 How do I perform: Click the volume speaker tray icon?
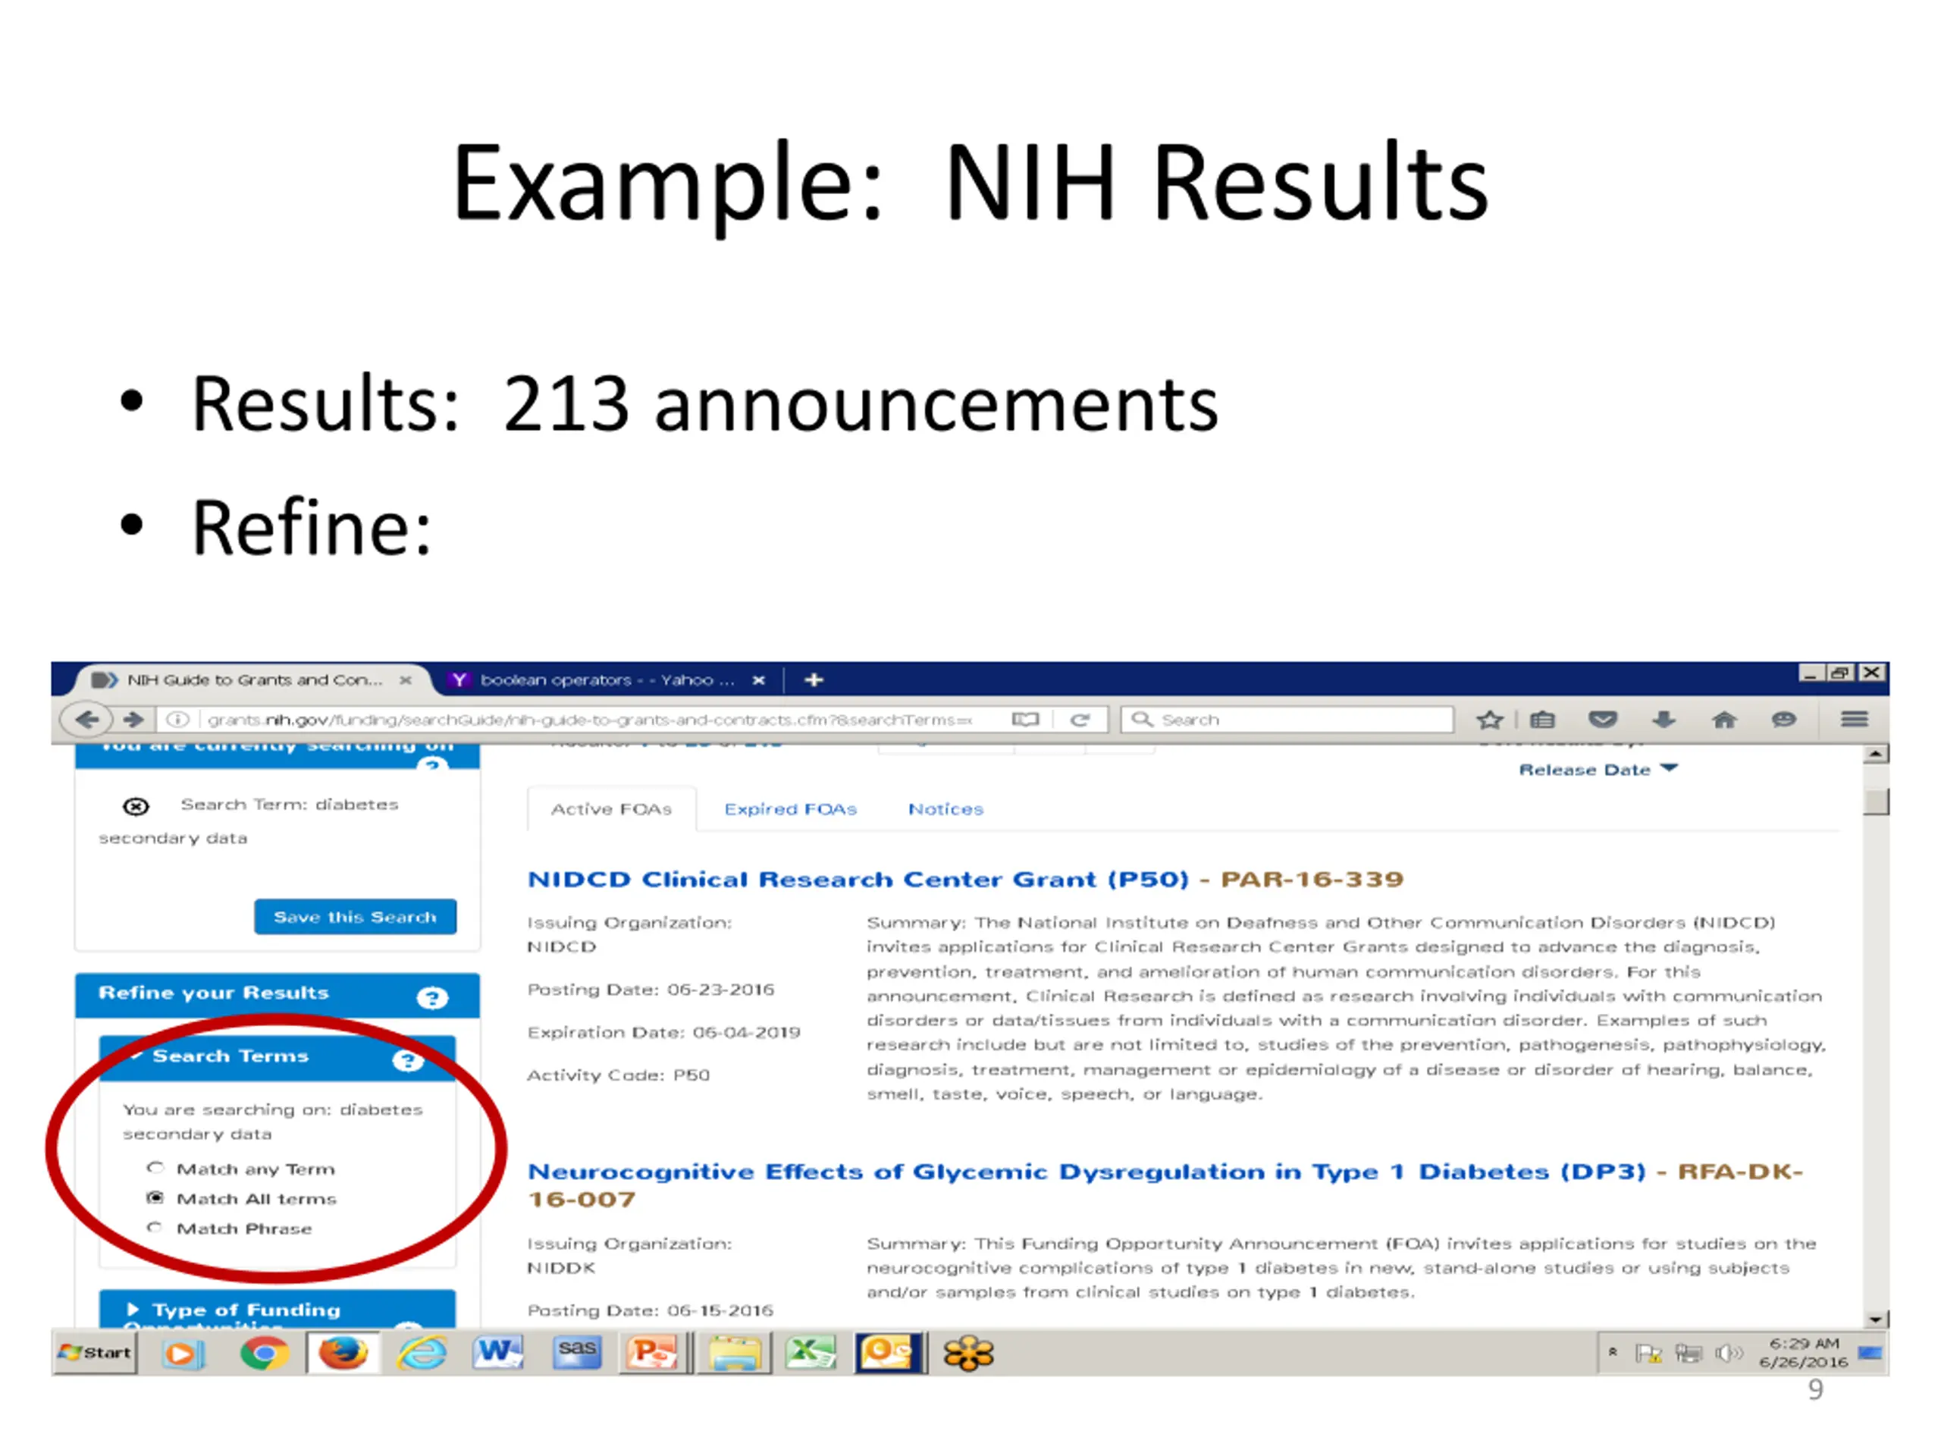[x=1728, y=1354]
